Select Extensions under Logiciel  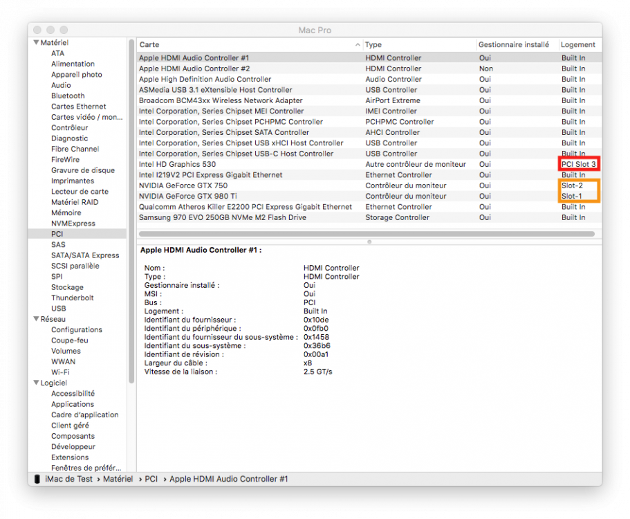tap(70, 457)
